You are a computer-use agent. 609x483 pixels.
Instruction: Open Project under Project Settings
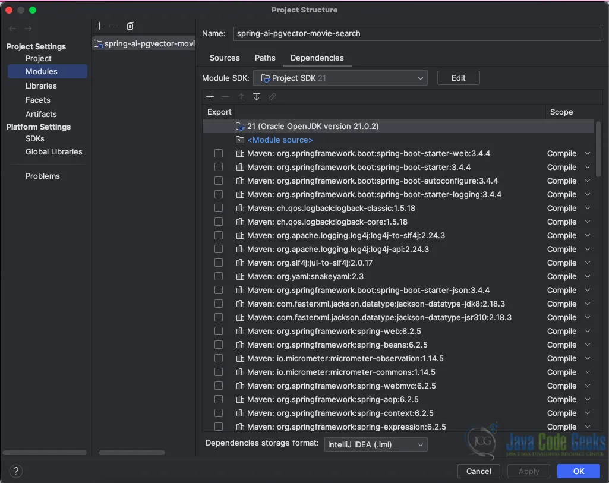click(39, 58)
